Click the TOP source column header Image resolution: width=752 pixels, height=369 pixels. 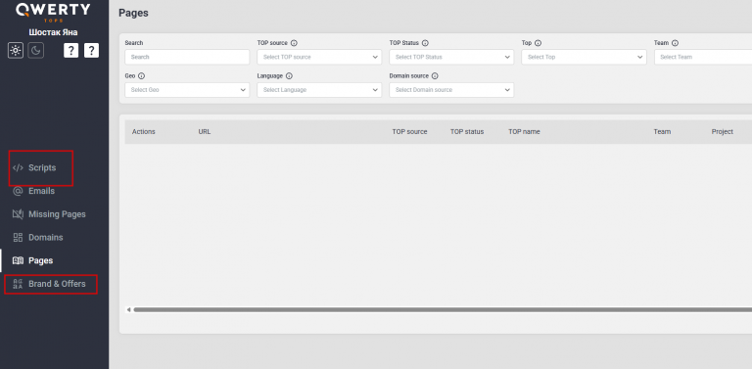point(409,132)
